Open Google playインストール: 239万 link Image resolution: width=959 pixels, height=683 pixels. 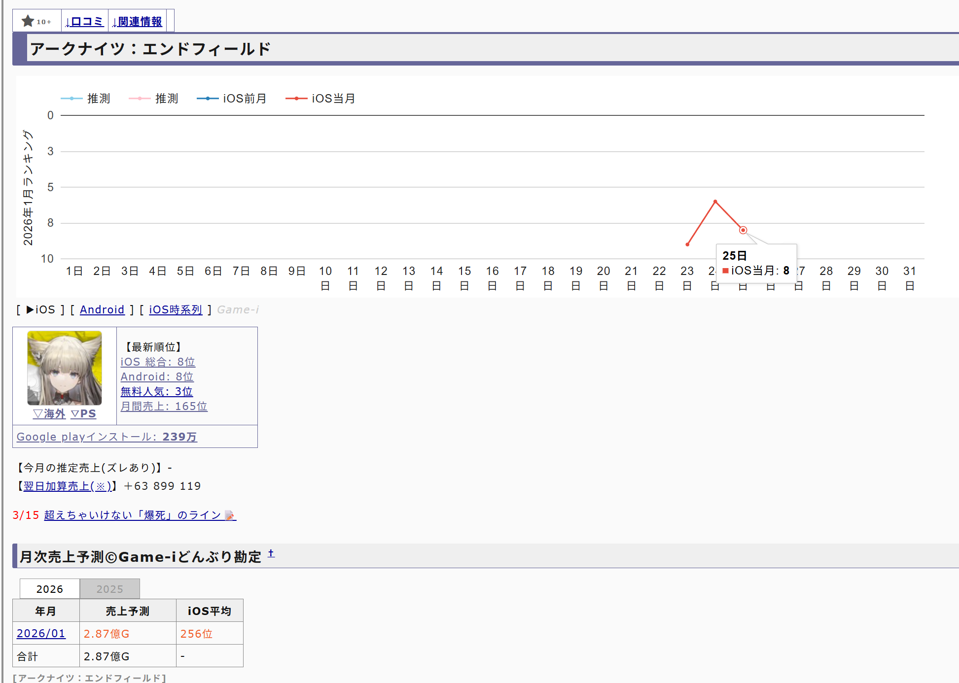(107, 437)
